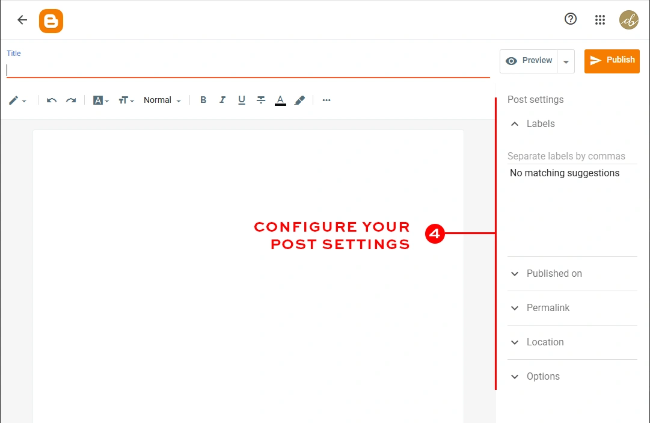Image resolution: width=650 pixels, height=423 pixels.
Task: Show more toolbar options ellipsis
Action: pyautogui.click(x=327, y=100)
